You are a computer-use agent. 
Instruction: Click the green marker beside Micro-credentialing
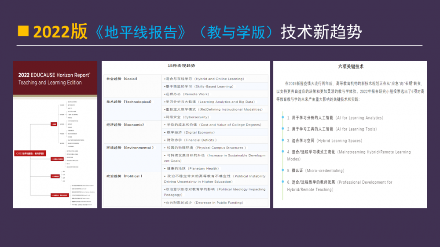tap(282, 171)
